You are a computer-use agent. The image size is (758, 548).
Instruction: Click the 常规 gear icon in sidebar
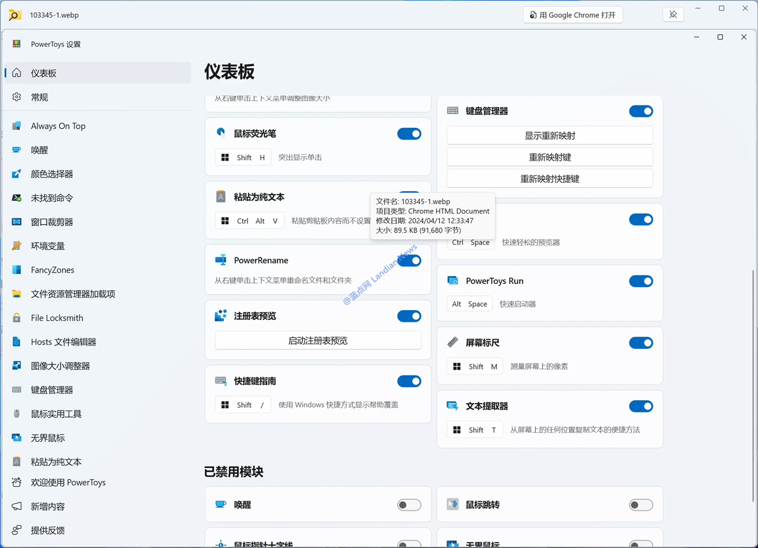(17, 97)
